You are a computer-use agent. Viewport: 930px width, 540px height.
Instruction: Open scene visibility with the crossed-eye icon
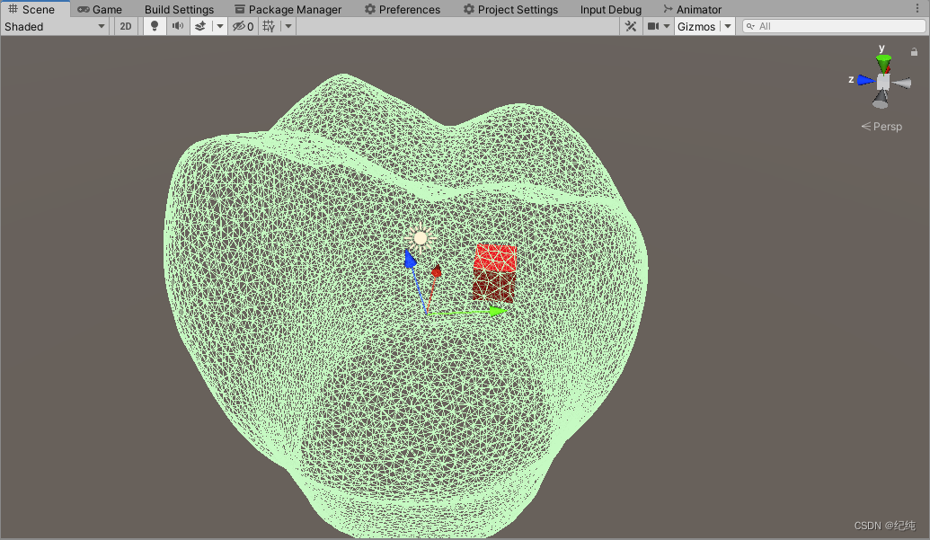click(240, 26)
